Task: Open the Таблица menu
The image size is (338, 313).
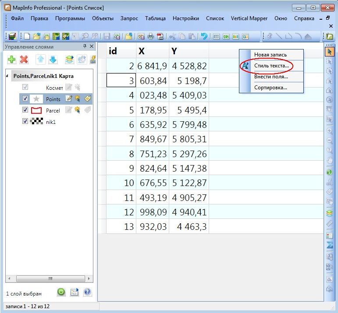Action: coord(155,18)
